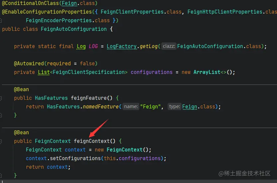Select the italic LOG constant name

[93, 46]
